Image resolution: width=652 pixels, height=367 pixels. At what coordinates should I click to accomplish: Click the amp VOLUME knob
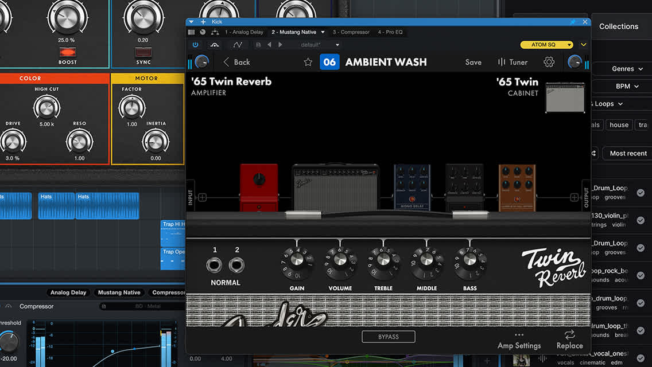pyautogui.click(x=340, y=260)
